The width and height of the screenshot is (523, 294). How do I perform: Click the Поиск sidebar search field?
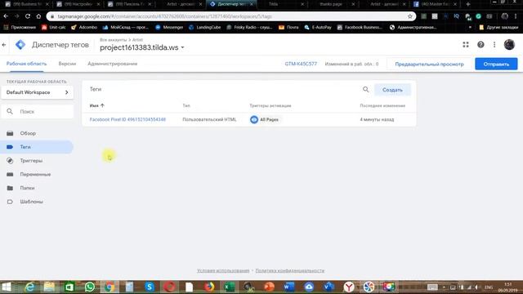[x=38, y=112]
